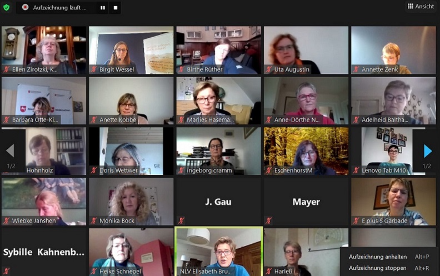Click the green encryption shield icon
The image size is (440, 276).
6,7
